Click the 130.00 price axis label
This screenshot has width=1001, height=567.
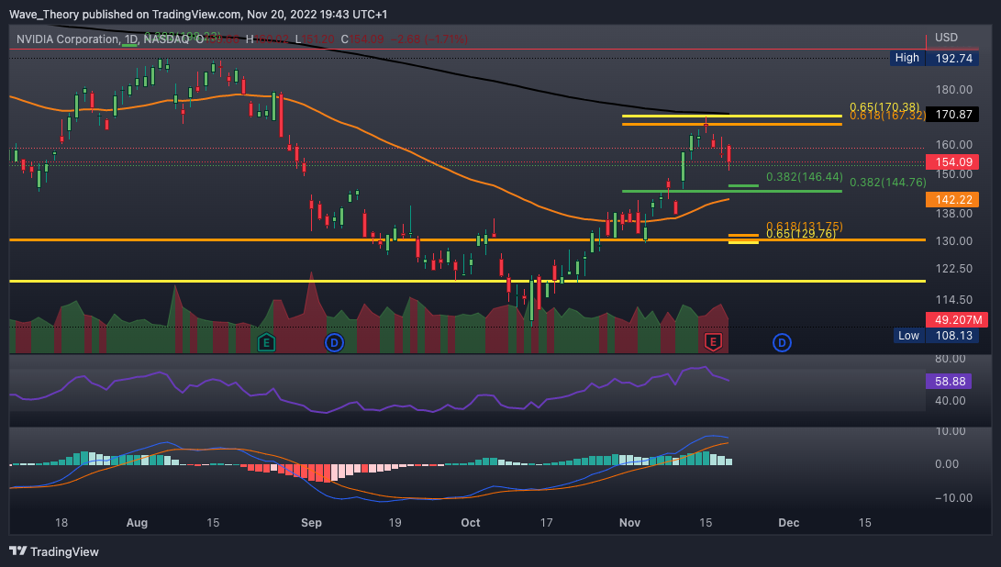[x=954, y=240]
